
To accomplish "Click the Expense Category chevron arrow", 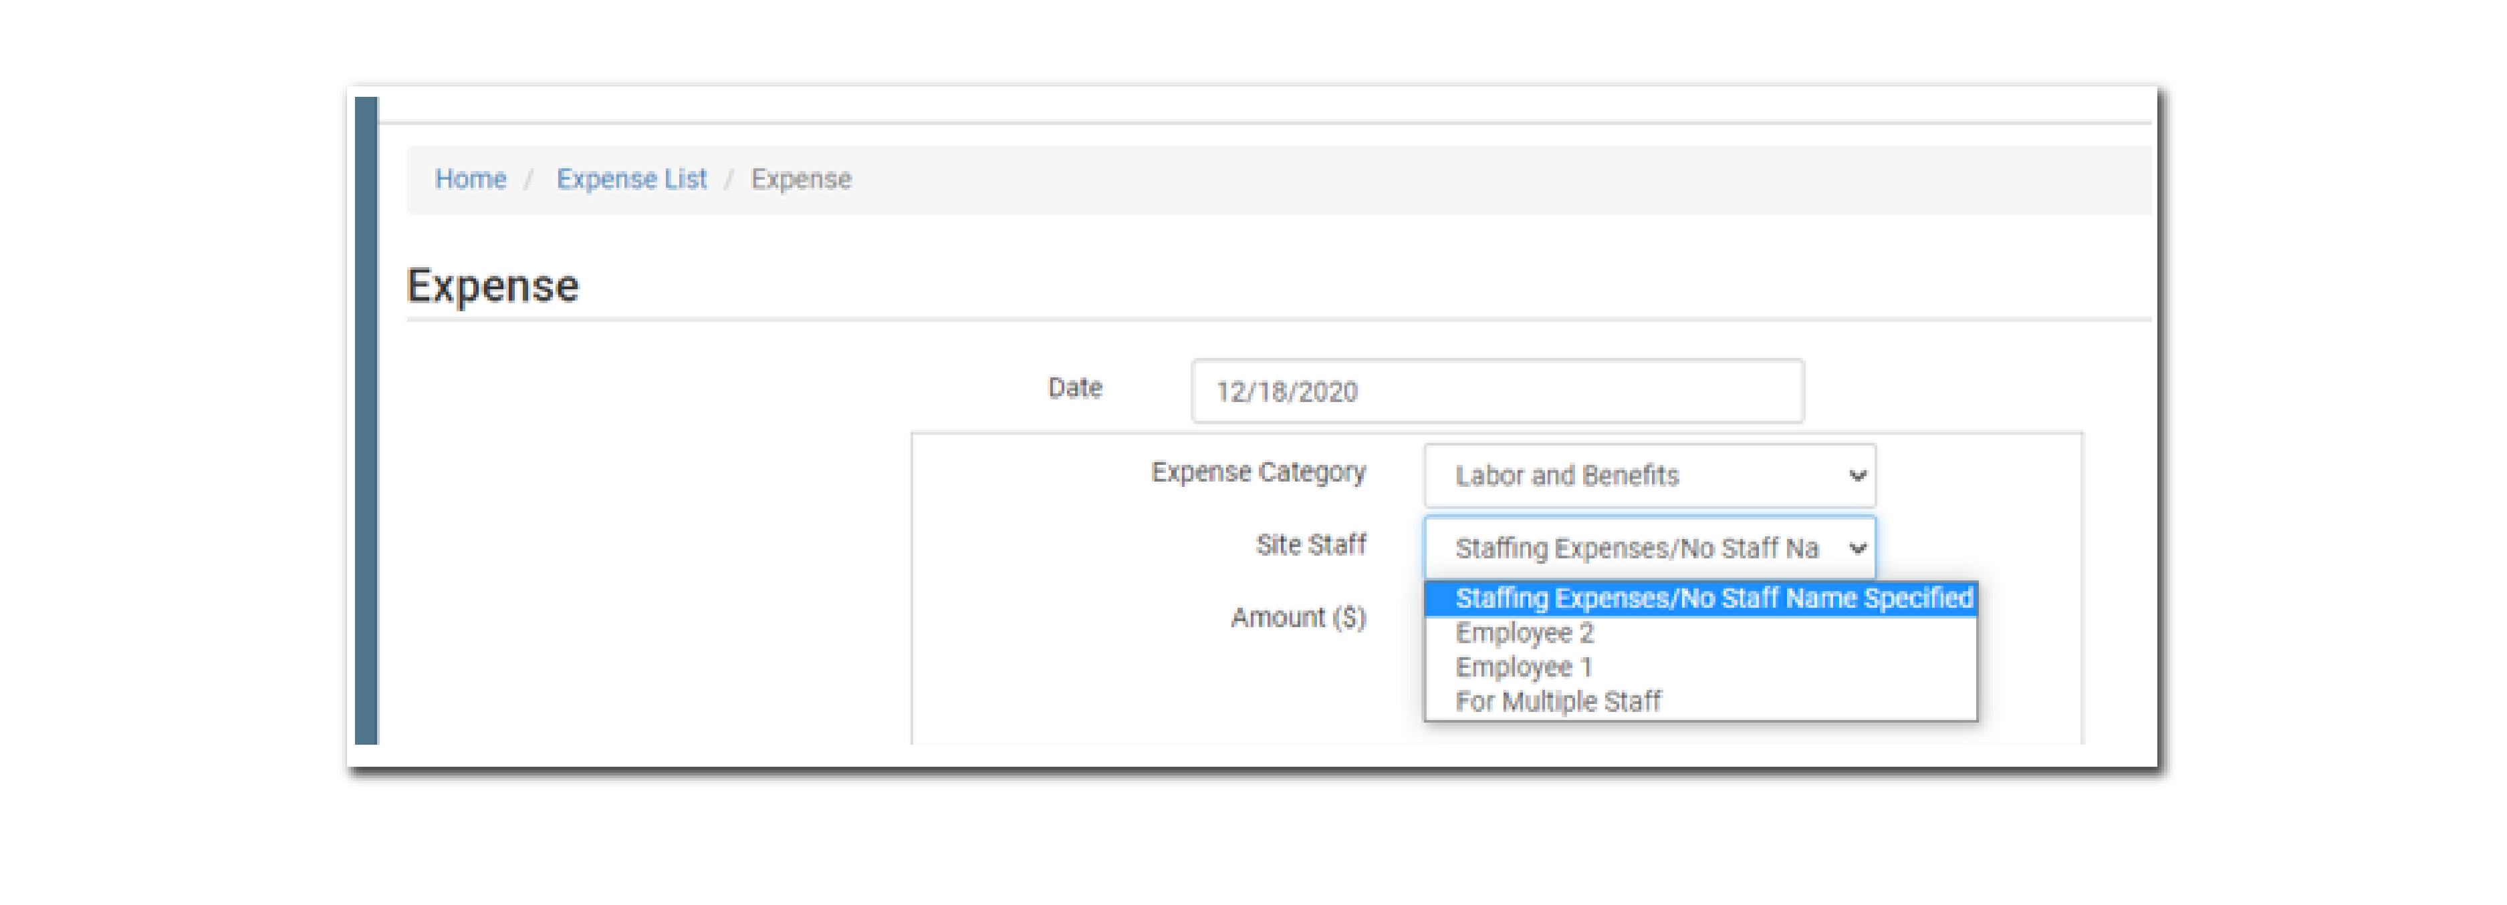I will coord(1857,476).
